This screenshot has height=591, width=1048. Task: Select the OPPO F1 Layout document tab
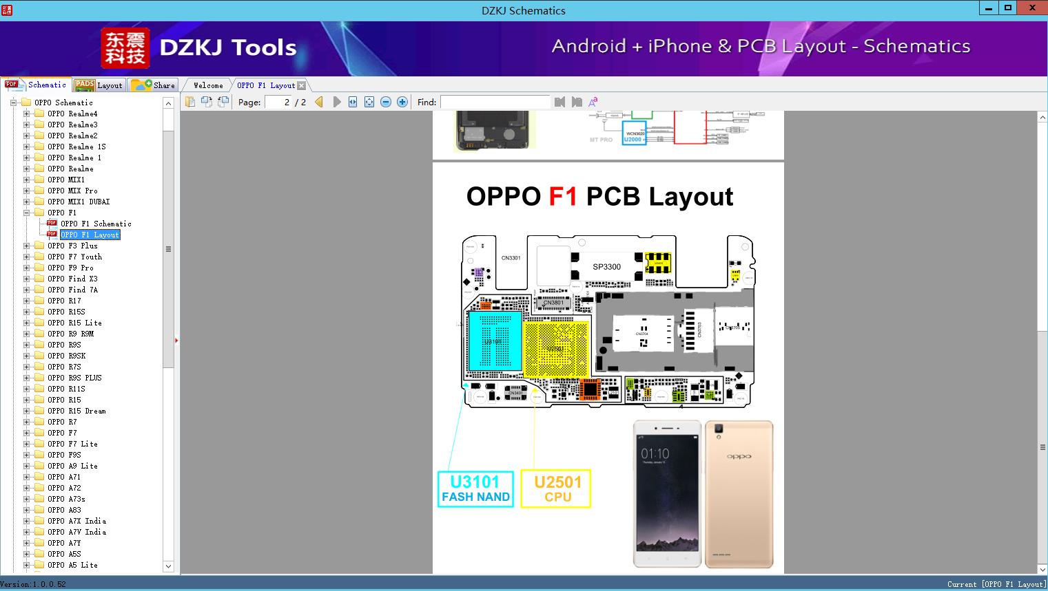(x=266, y=85)
